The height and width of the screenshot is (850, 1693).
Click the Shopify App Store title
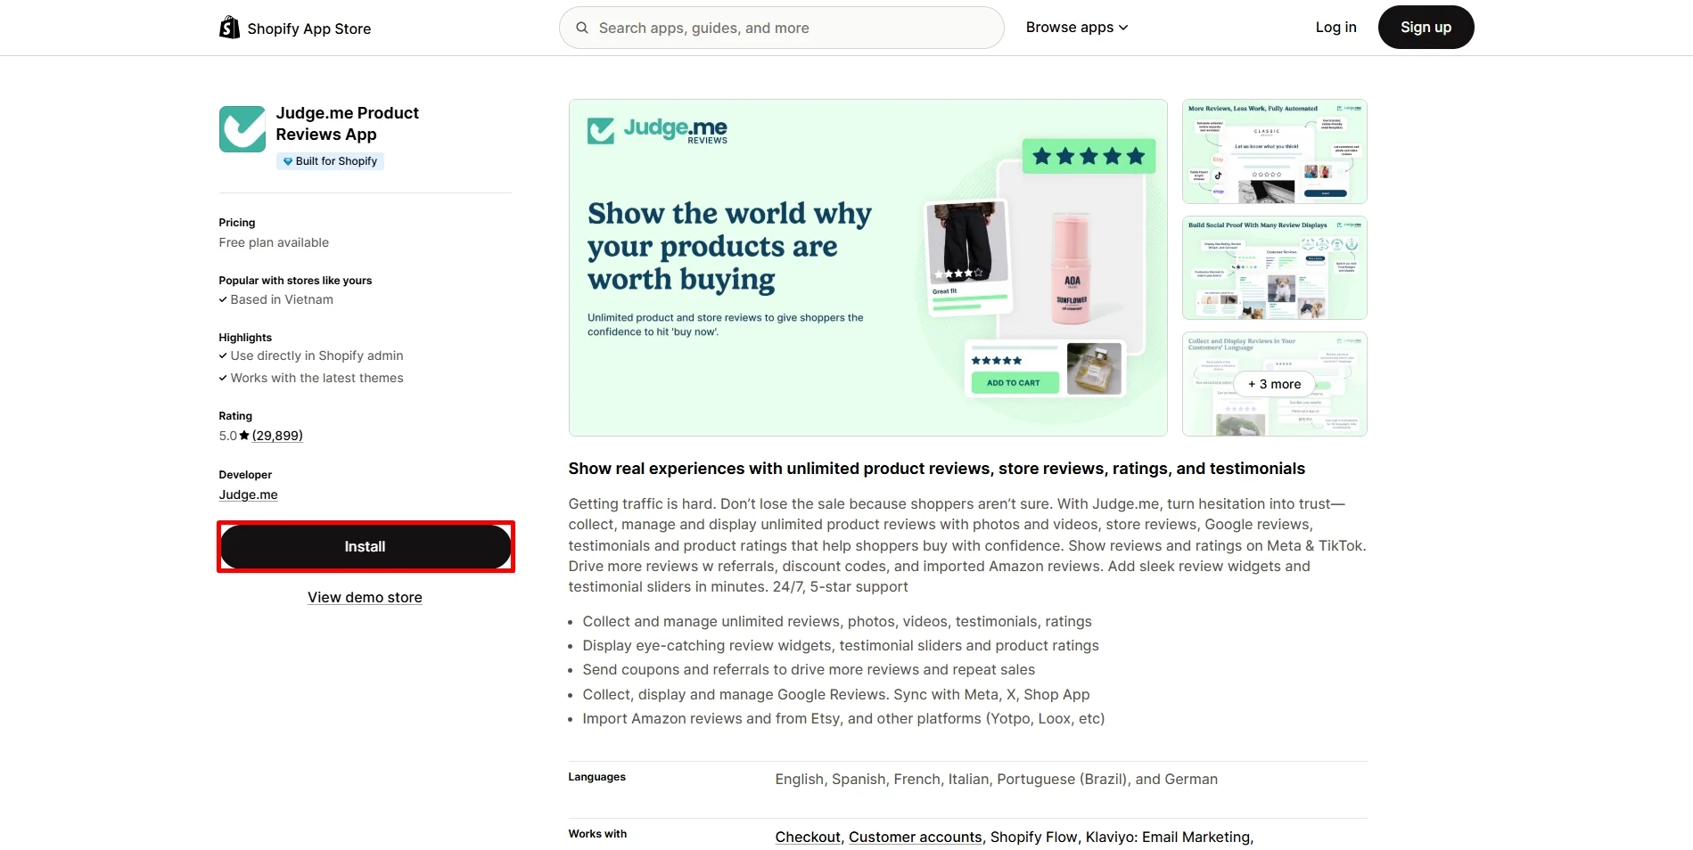[309, 29]
